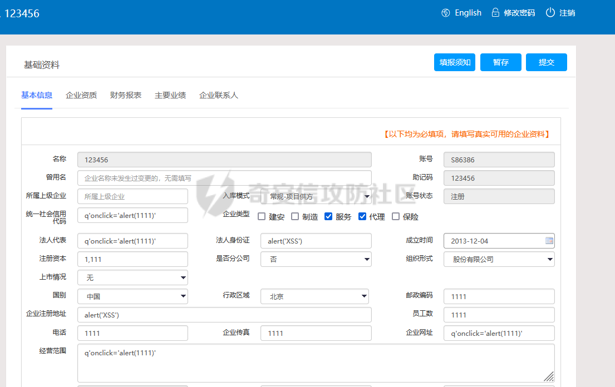Click the lock icon for 修改密码
The image size is (615, 387).
coord(495,13)
